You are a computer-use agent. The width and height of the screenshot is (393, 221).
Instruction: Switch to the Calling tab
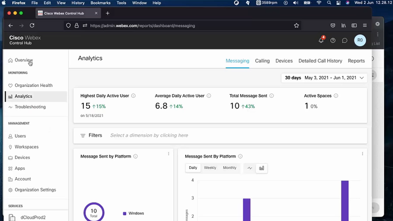262,61
